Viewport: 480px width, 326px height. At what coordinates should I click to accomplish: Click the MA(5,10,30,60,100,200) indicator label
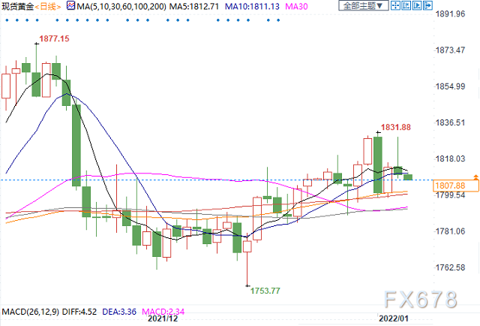pyautogui.click(x=121, y=6)
